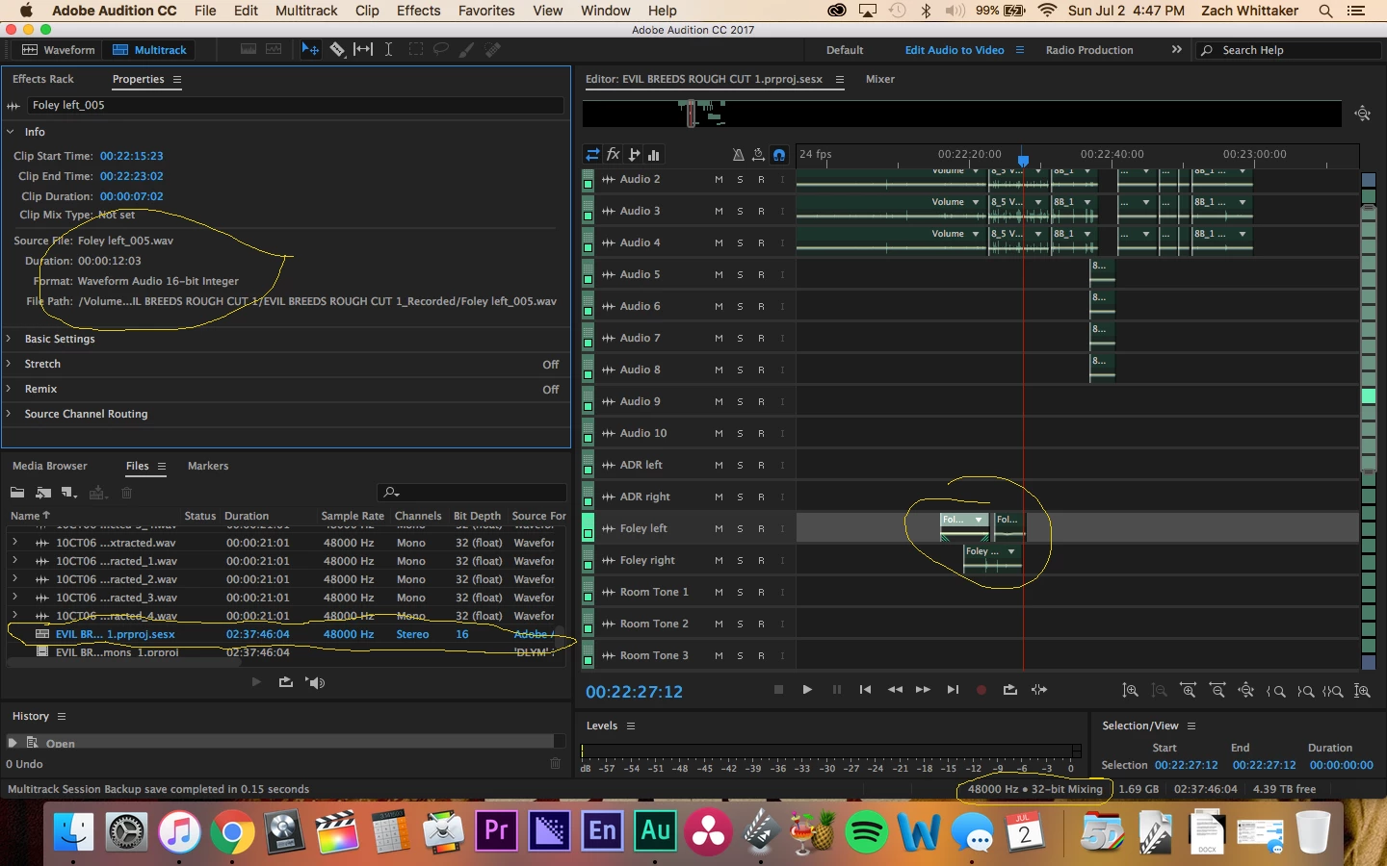
Task: Toggle Loop Playback in transport controls
Action: [1009, 690]
